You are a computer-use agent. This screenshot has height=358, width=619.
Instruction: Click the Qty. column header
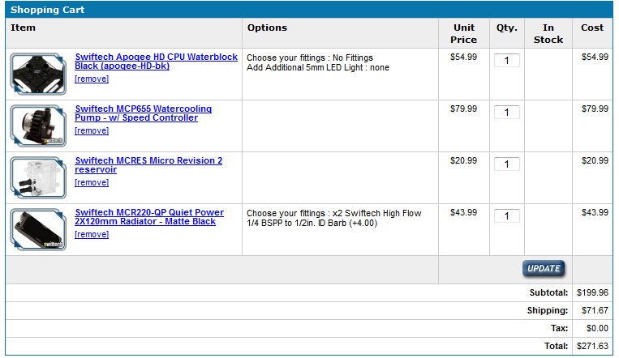pyautogui.click(x=507, y=28)
